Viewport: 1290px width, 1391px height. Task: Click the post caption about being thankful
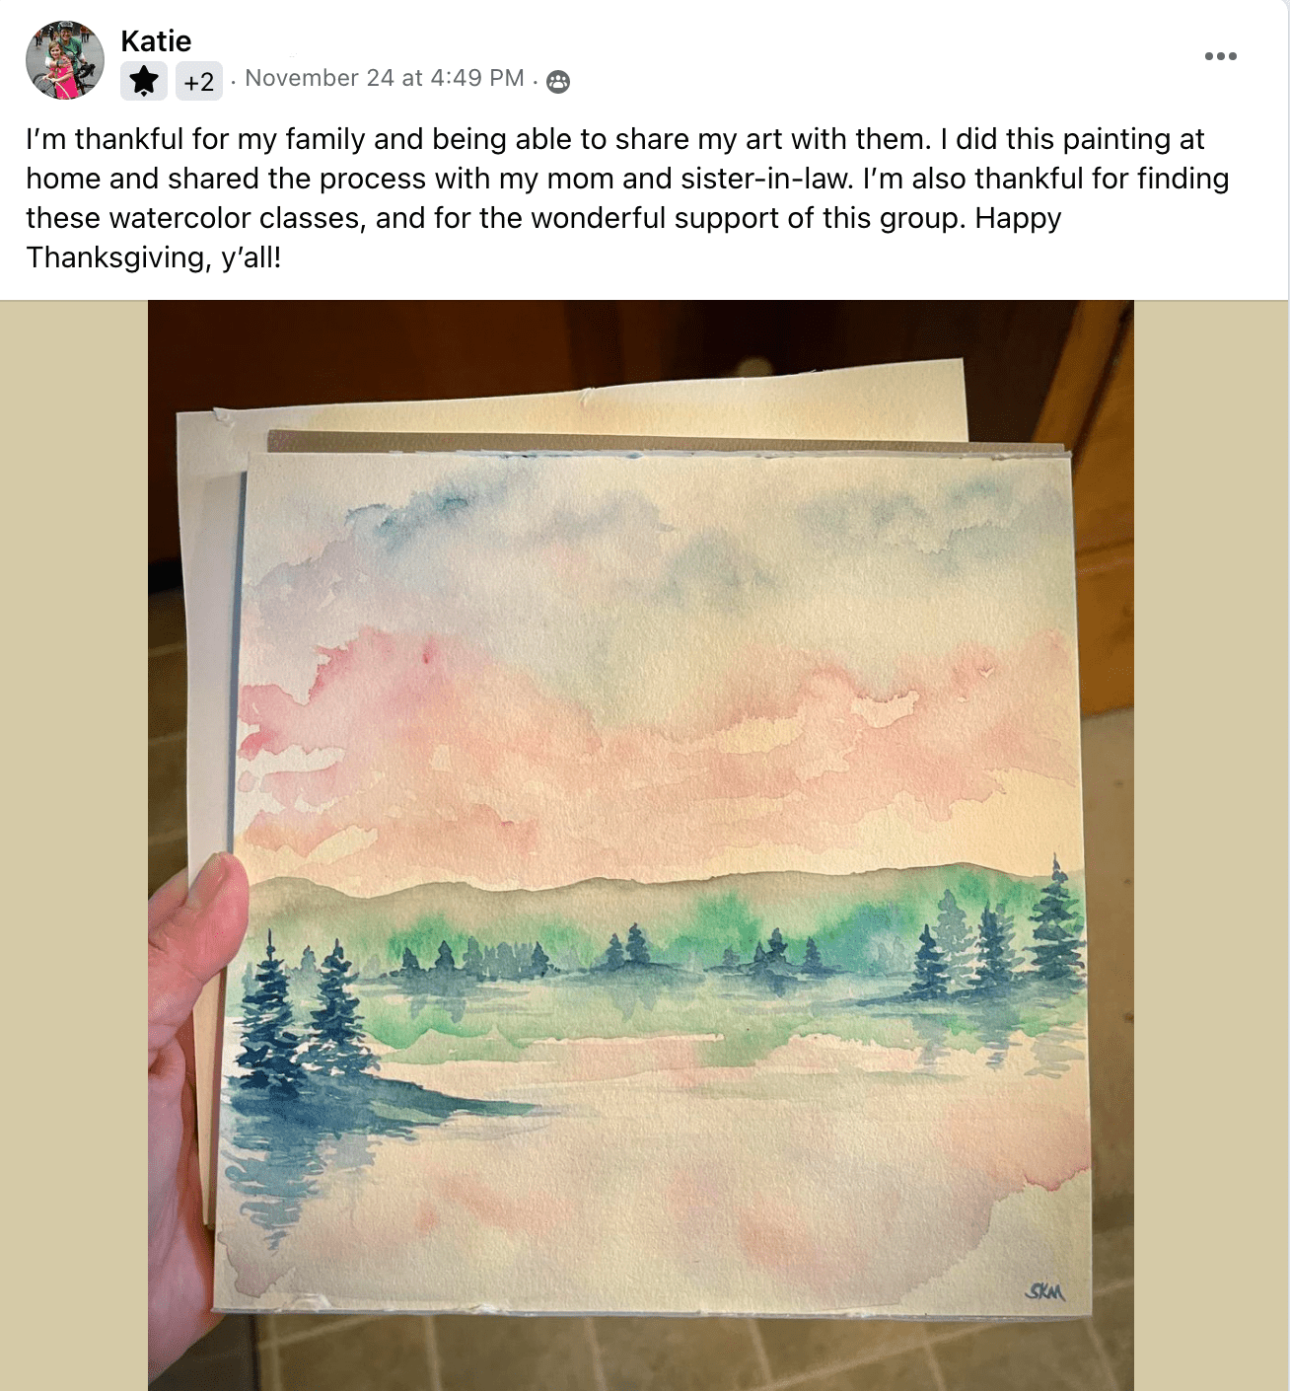(x=628, y=197)
